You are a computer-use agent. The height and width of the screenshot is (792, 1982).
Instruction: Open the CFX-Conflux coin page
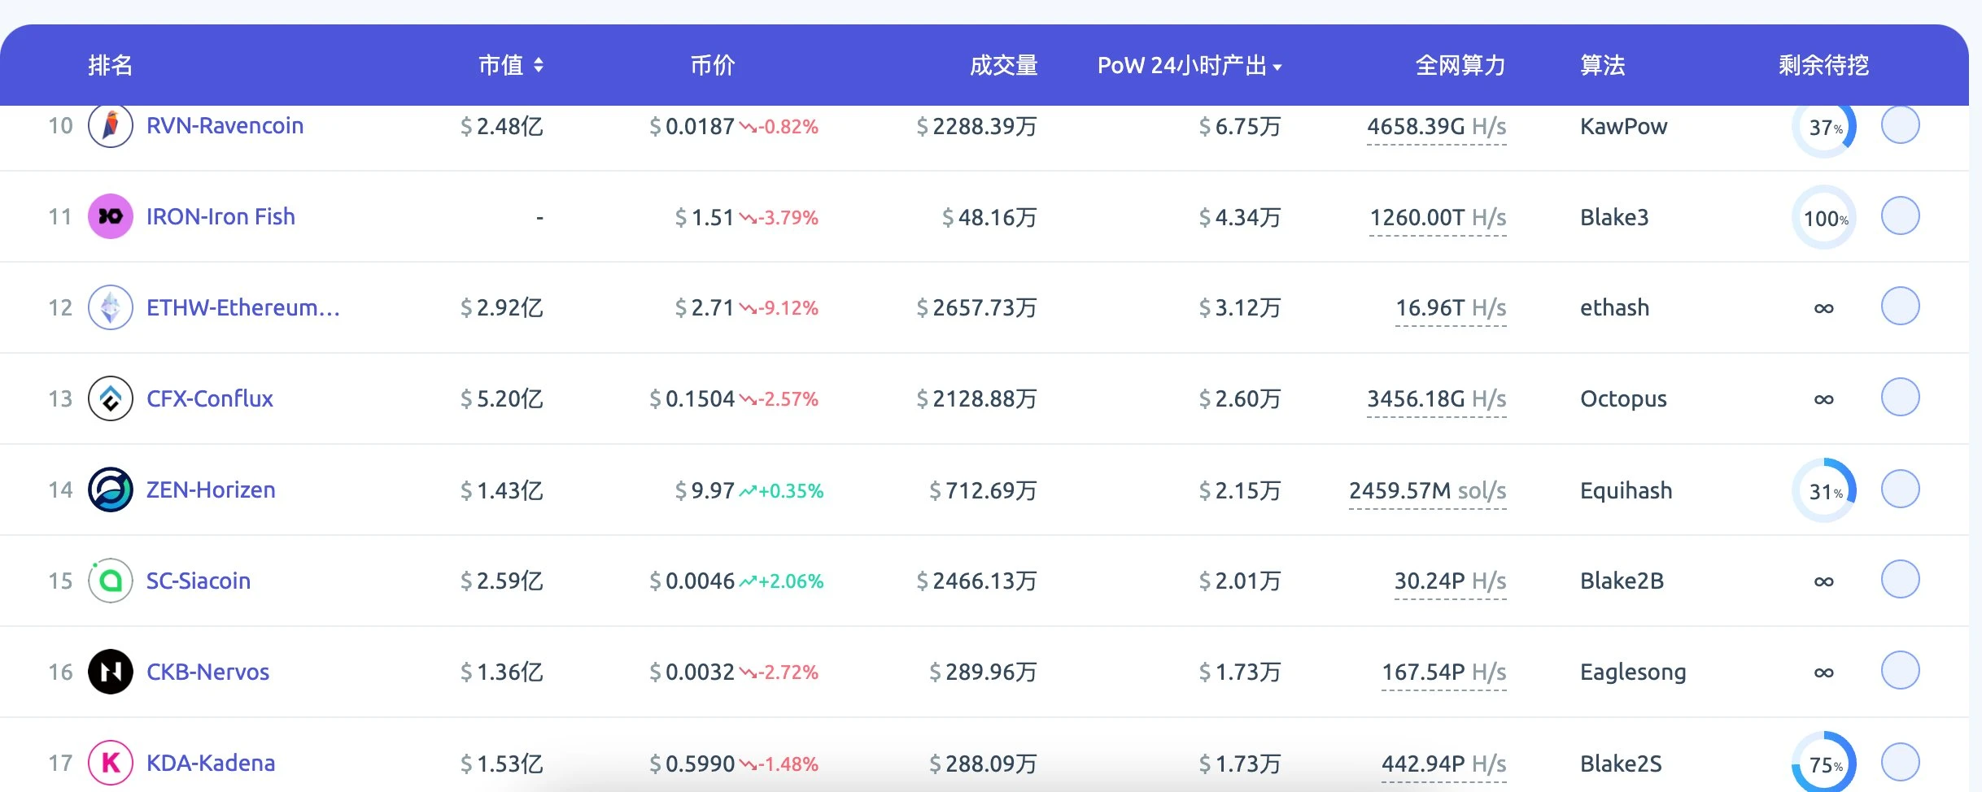coord(209,398)
